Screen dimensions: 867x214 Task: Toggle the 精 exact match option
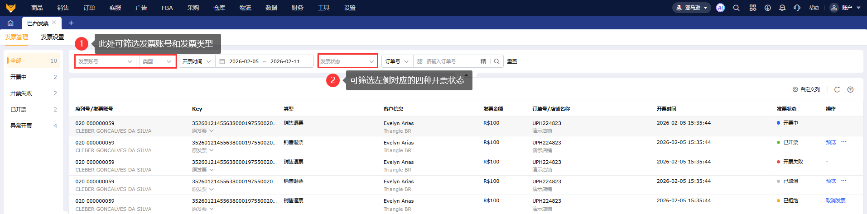483,61
